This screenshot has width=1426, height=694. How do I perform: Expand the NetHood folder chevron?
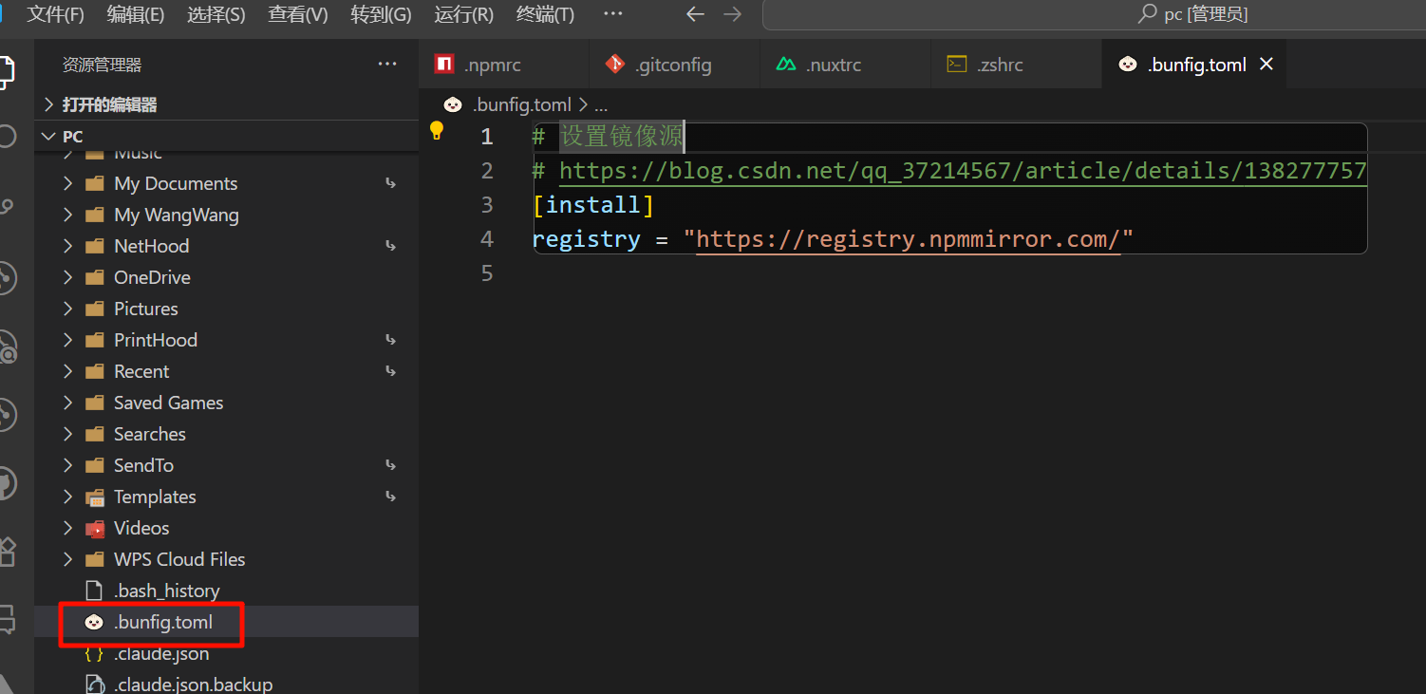67,246
